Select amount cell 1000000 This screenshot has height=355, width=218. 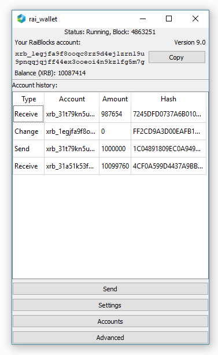click(x=115, y=149)
